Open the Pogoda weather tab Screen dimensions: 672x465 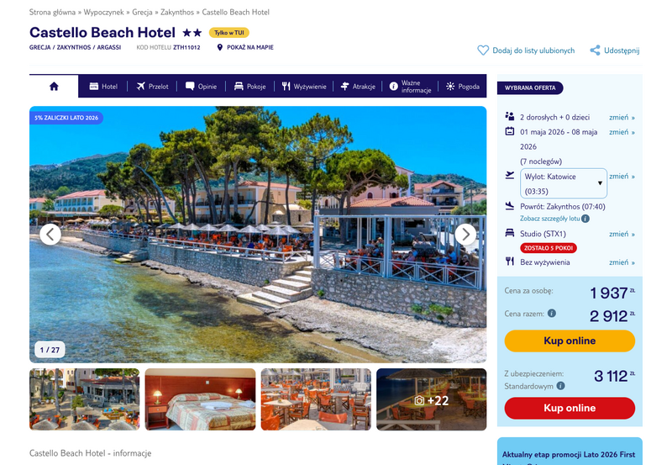pos(463,87)
